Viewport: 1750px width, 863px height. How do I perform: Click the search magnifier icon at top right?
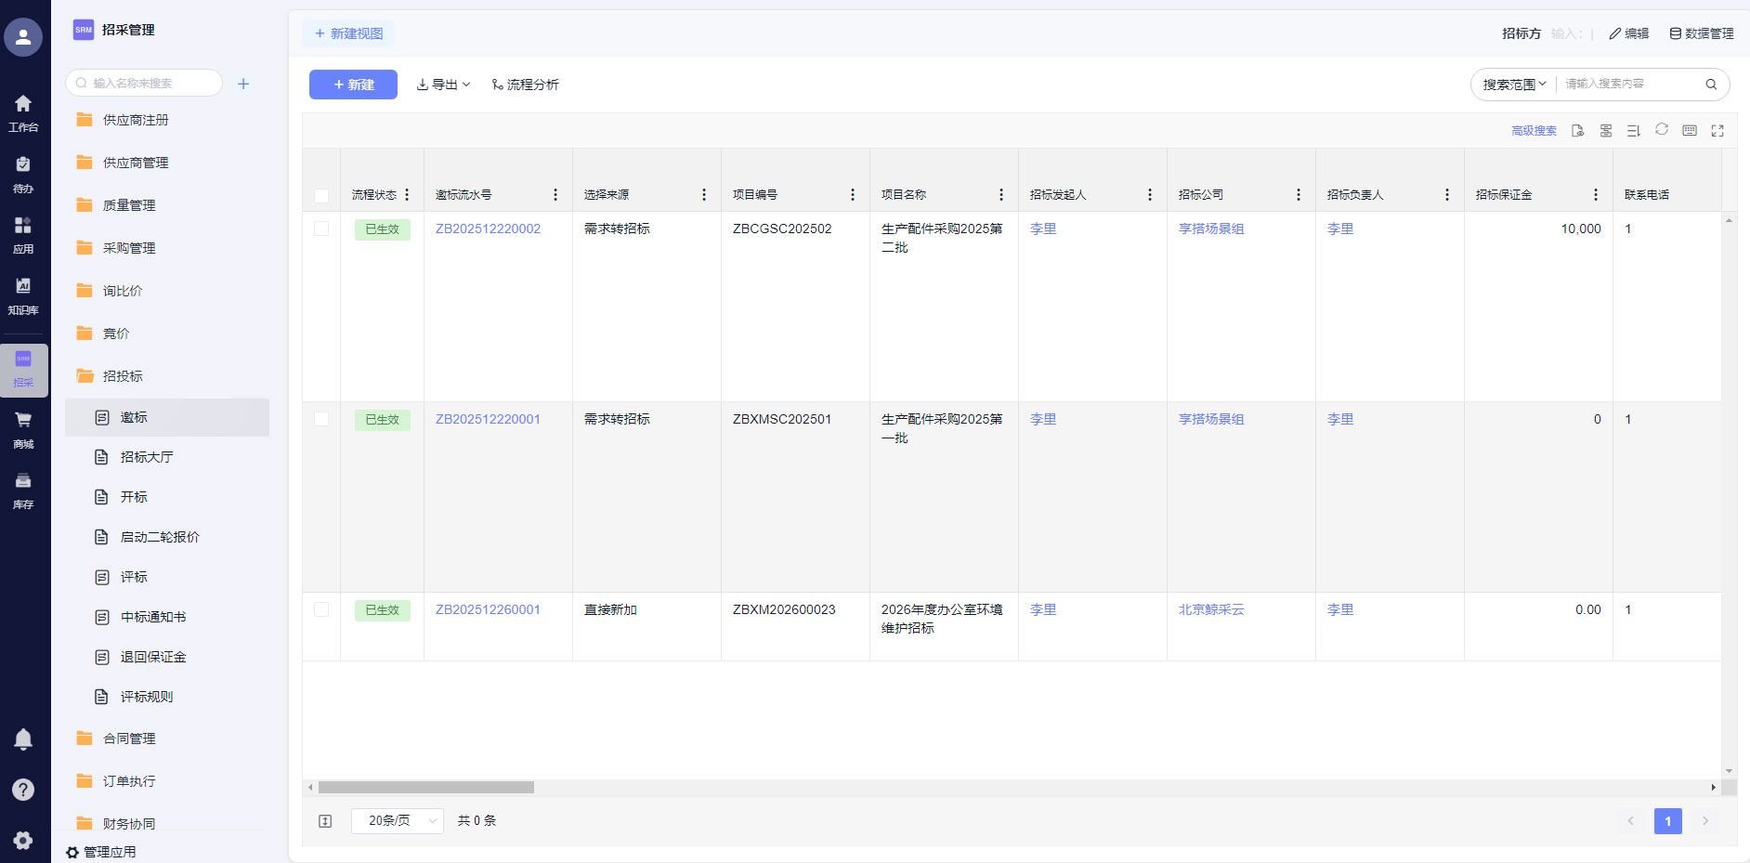coord(1710,85)
